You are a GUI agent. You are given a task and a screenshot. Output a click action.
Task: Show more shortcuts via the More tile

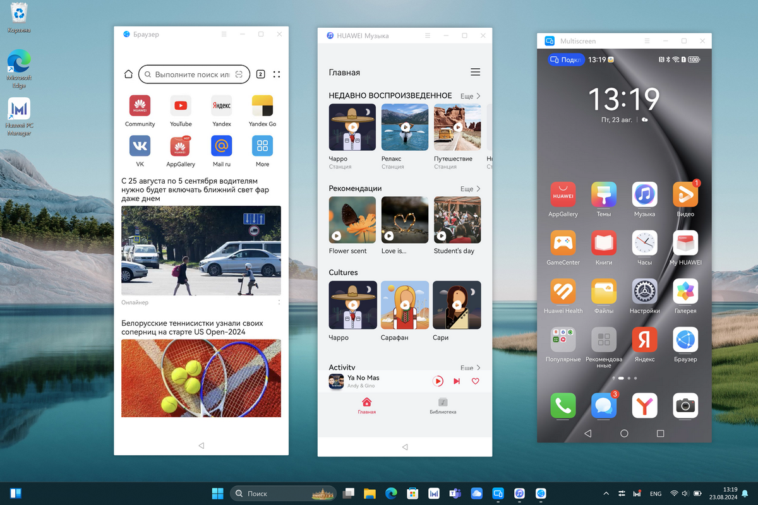tap(262, 146)
